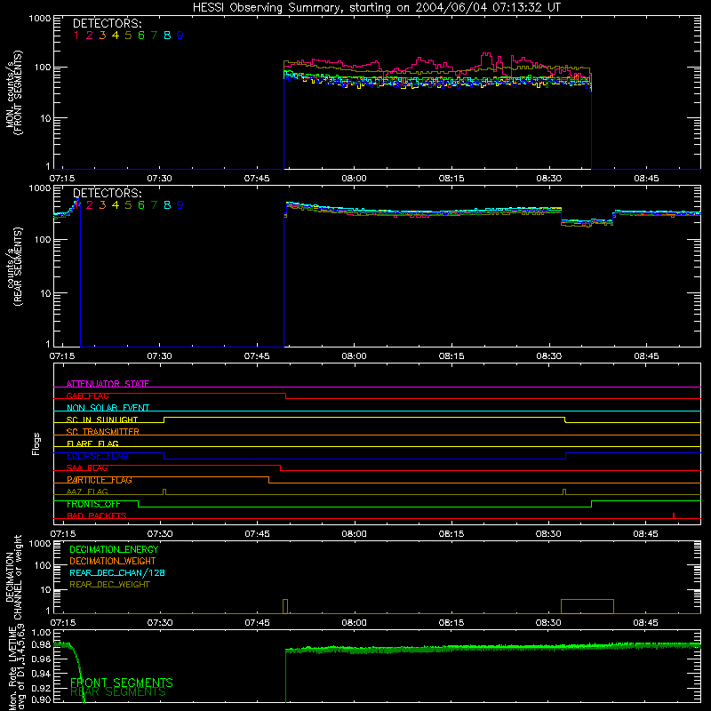Select the 0.94 livetime axis tick label
The height and width of the screenshot is (711, 711).
pyautogui.click(x=41, y=673)
